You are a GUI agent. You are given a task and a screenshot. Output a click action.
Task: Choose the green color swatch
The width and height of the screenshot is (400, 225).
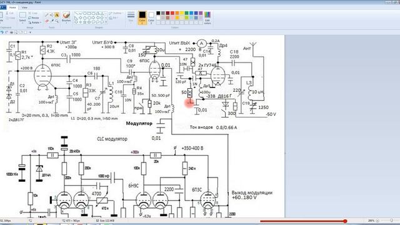[x=186, y=13]
